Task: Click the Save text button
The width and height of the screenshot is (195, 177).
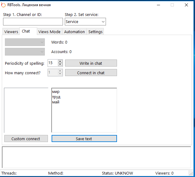Action: click(84, 139)
